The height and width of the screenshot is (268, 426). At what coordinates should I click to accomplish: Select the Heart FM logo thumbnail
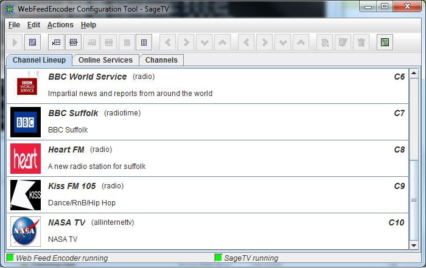(x=26, y=159)
